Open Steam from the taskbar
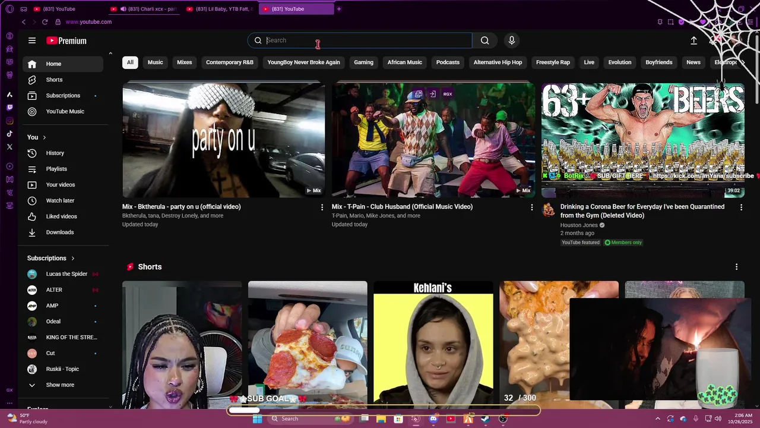This screenshot has width=760, height=428. point(485,419)
